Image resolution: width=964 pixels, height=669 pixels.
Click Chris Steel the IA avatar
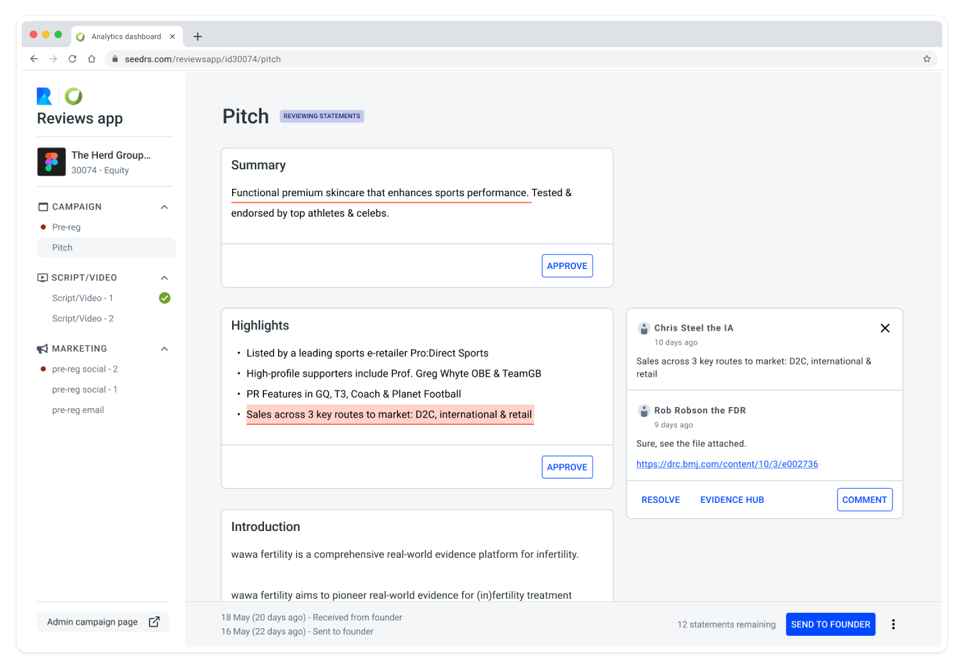click(644, 328)
